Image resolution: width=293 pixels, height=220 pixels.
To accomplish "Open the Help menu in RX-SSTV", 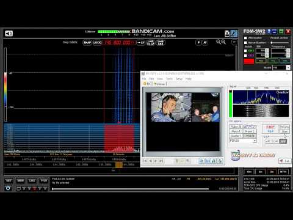I will [188, 79].
